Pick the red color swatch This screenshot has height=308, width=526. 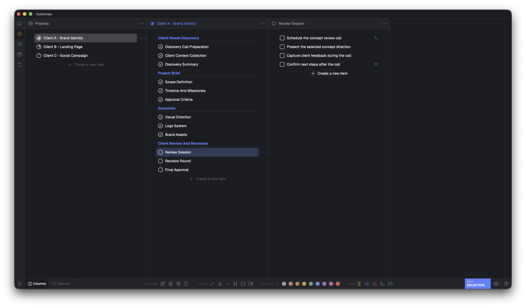coord(338,284)
